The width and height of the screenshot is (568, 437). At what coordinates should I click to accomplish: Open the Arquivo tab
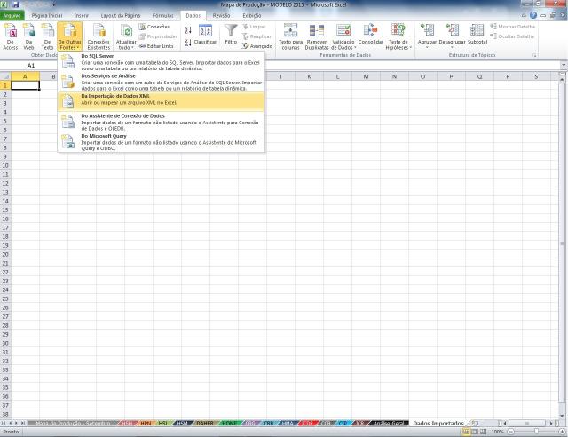coord(12,16)
